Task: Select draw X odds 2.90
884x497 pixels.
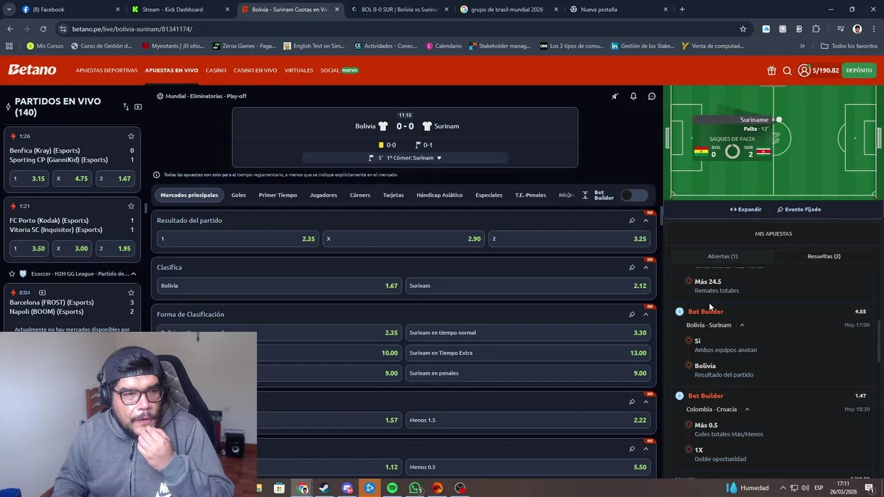Action: coord(403,239)
